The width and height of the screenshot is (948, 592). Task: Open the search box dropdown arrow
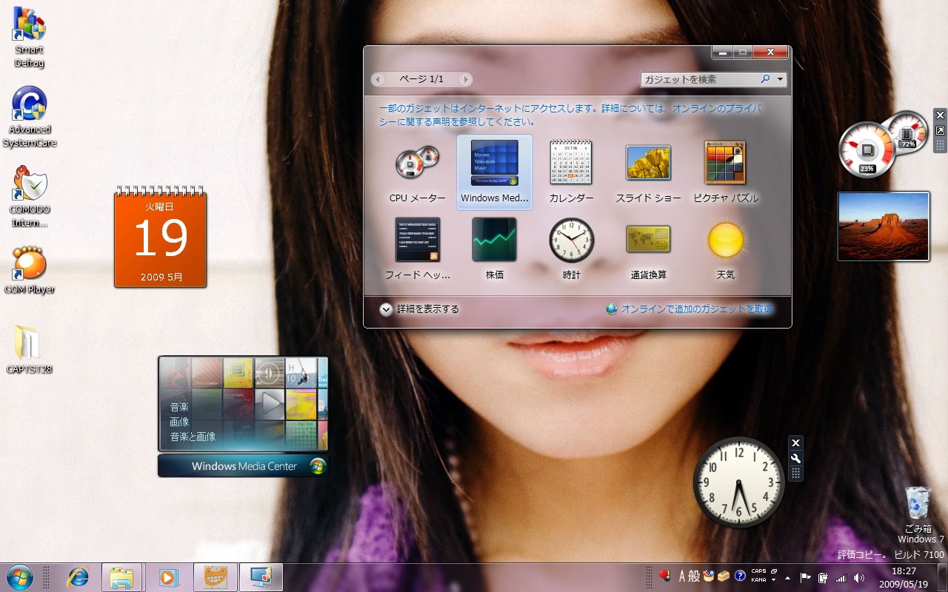coord(781,79)
